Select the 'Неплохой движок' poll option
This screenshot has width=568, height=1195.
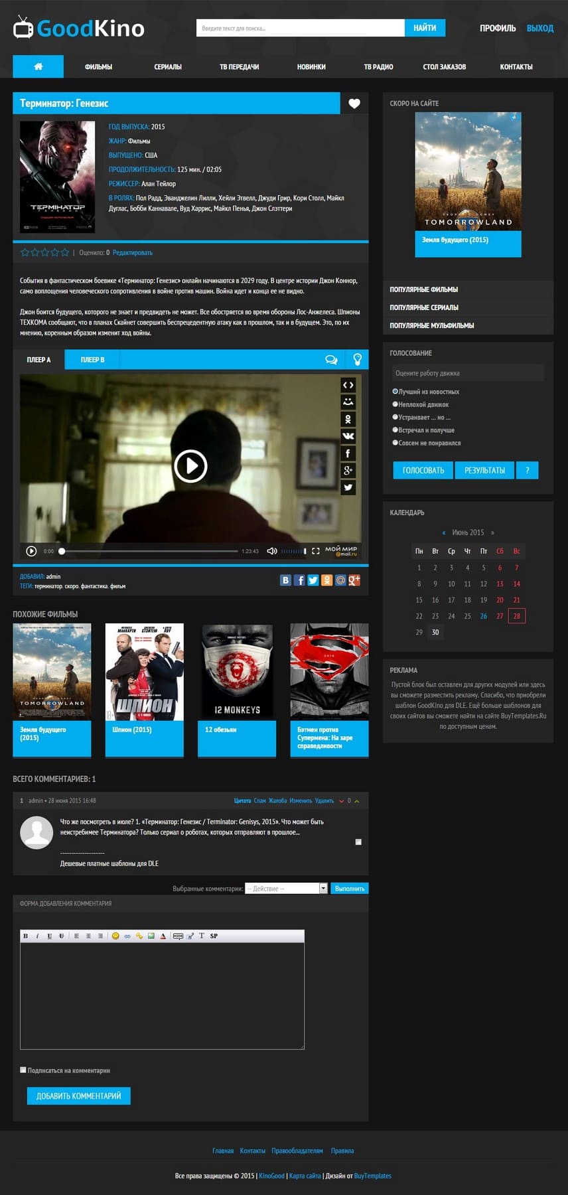(x=395, y=404)
